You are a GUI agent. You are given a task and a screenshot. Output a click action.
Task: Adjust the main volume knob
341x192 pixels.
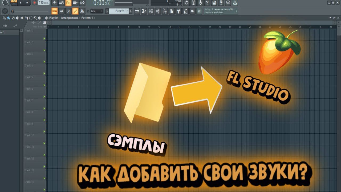5,2
